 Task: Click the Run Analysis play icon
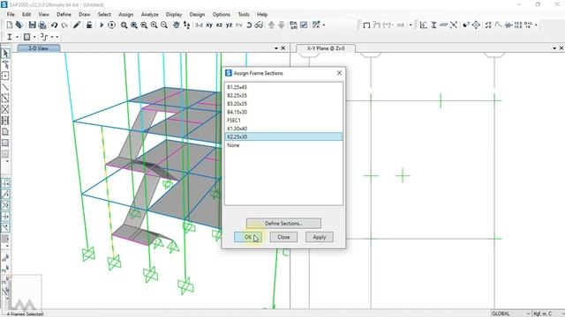(x=102, y=25)
